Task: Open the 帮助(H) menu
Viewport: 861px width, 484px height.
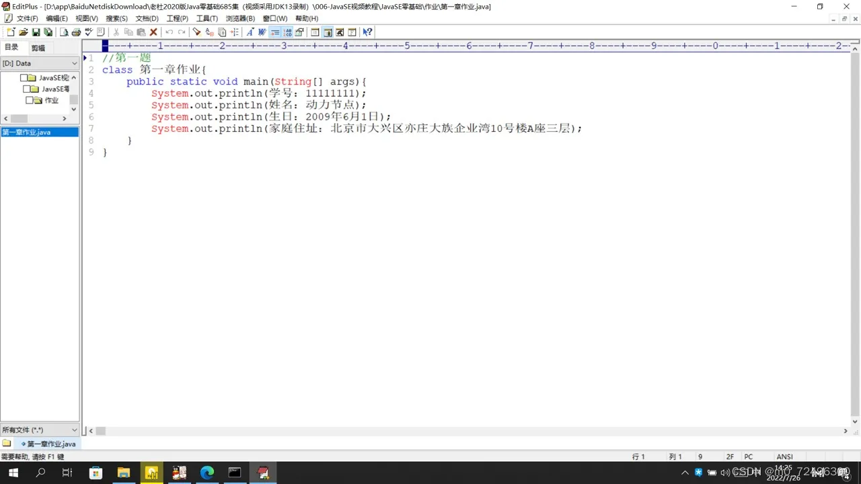Action: click(x=307, y=18)
